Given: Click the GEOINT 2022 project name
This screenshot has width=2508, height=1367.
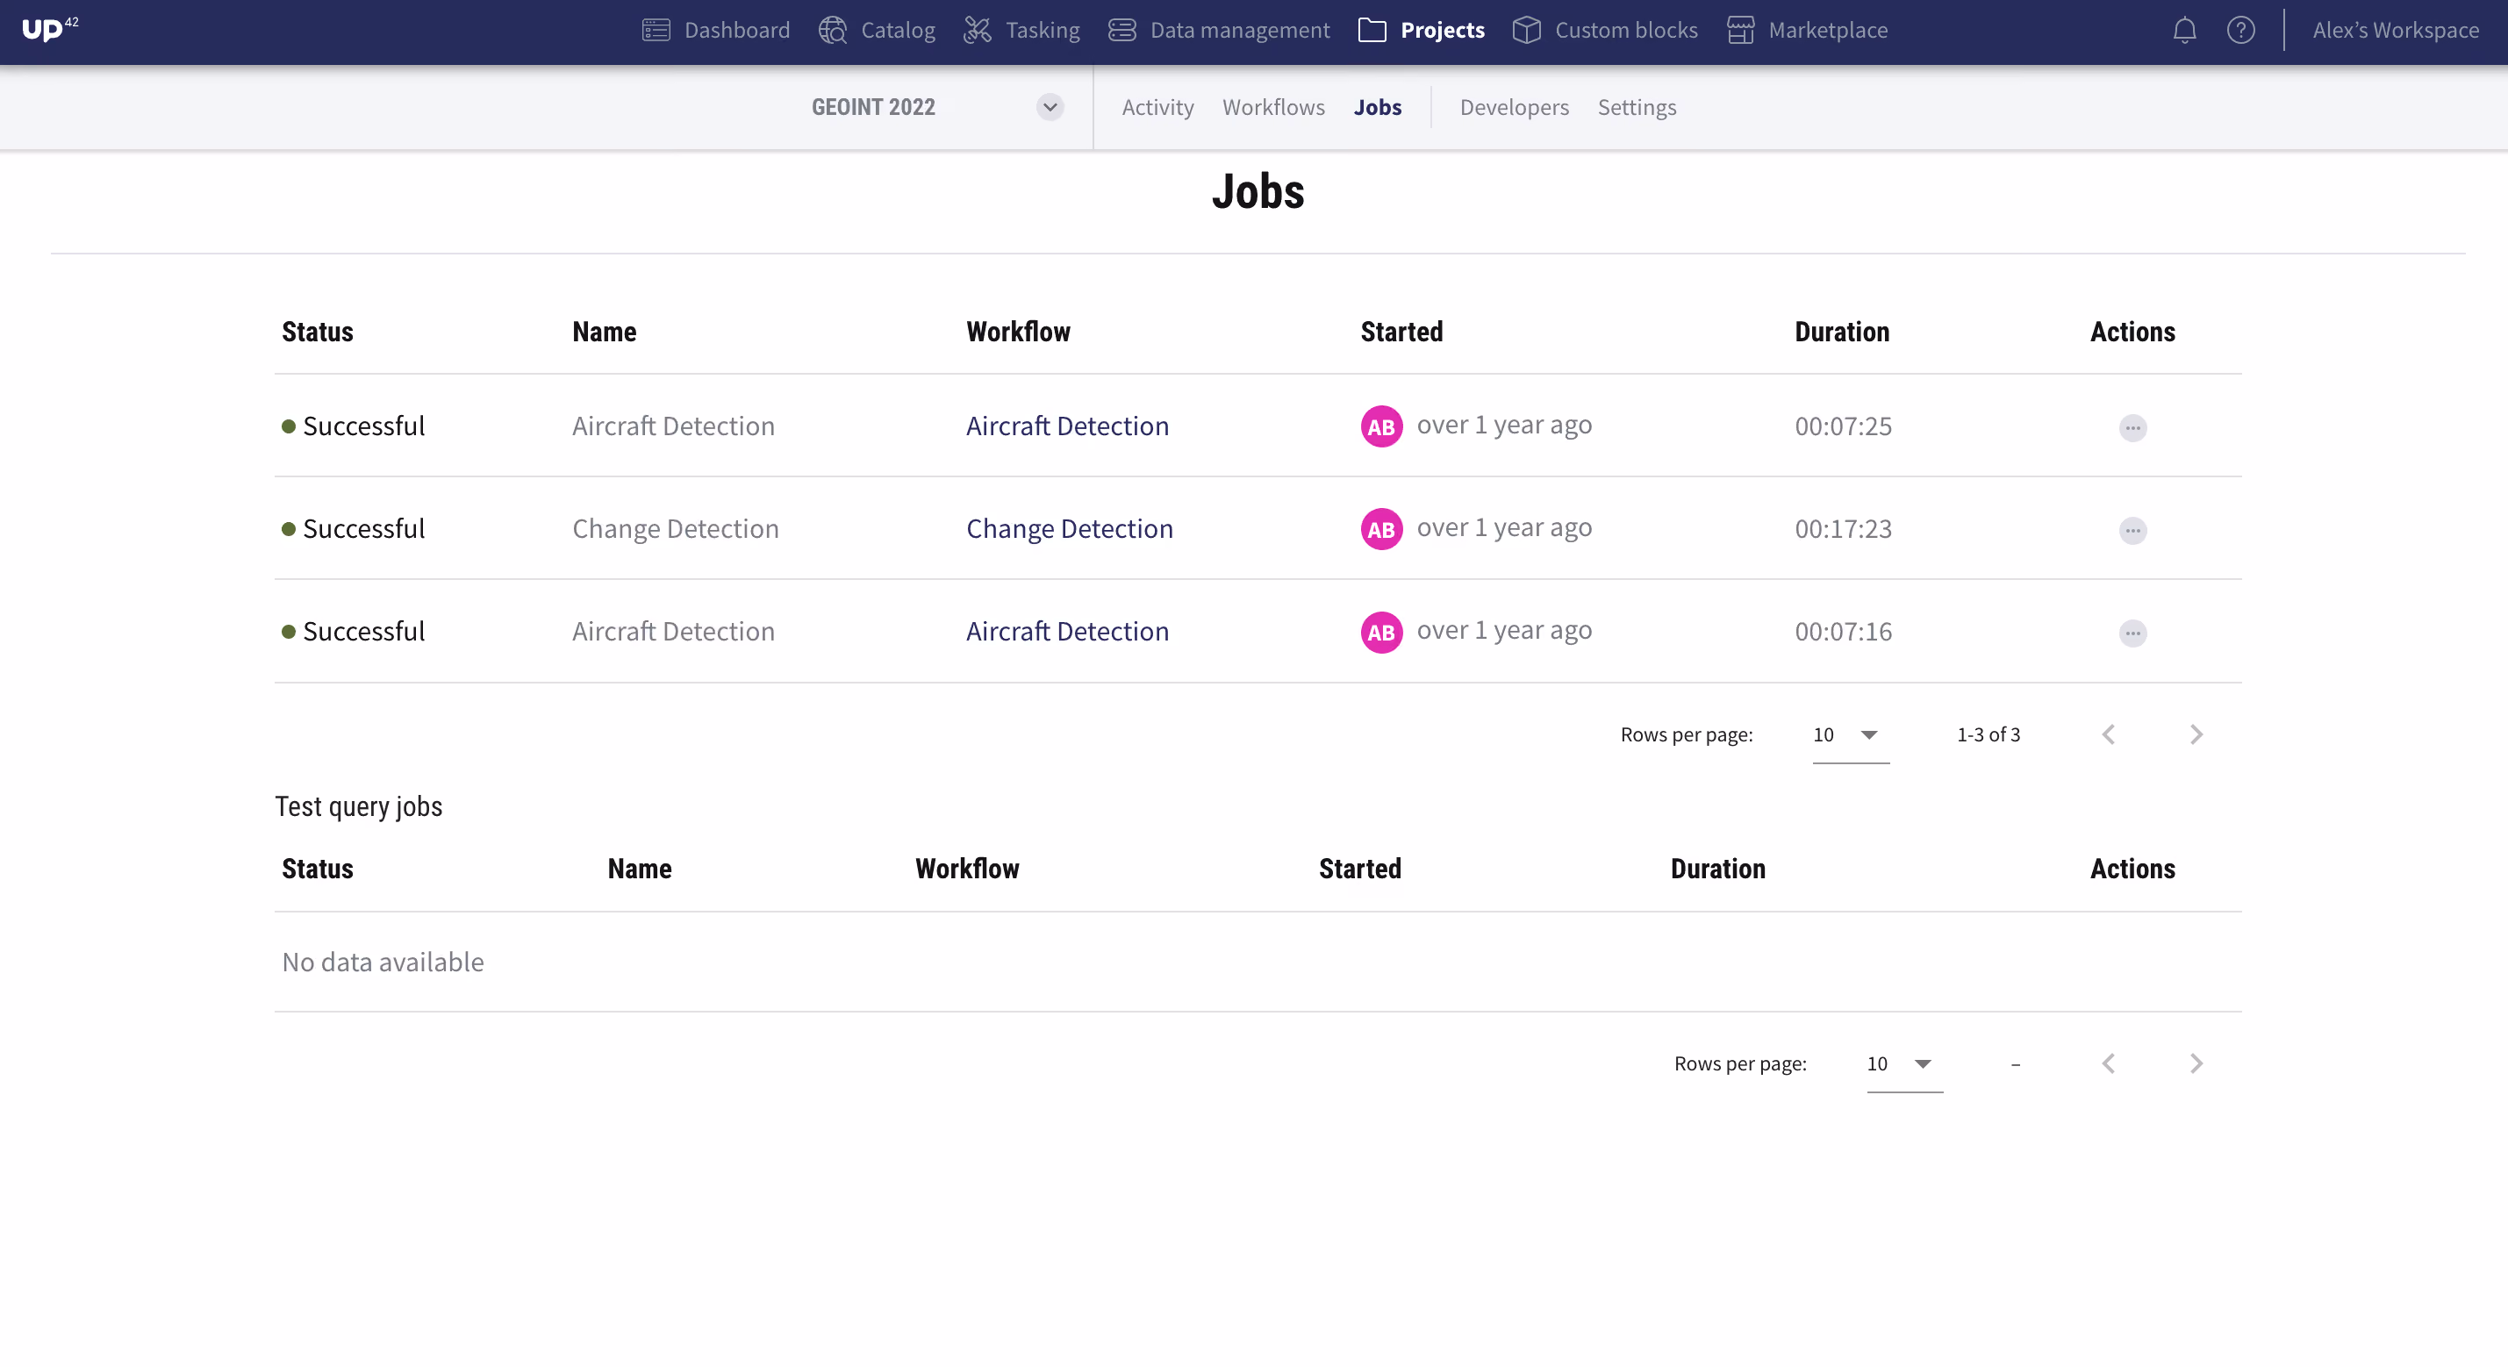Looking at the screenshot, I should [x=873, y=107].
